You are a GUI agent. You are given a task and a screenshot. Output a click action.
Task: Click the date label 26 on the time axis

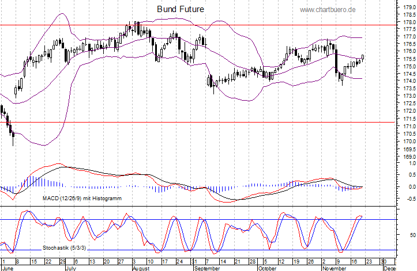click(x=311, y=262)
